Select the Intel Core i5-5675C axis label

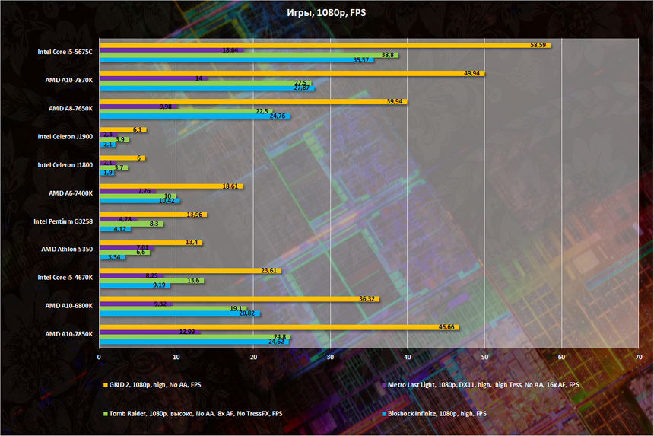[65, 52]
